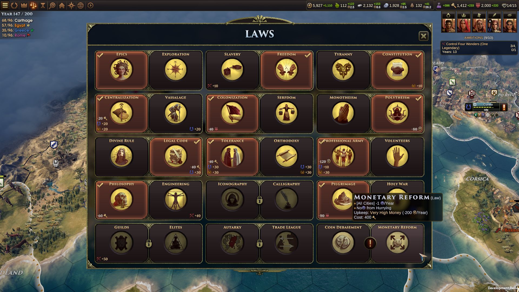Choose the Slavery law shackles icon
Image resolution: width=519 pixels, height=292 pixels.
232,70
